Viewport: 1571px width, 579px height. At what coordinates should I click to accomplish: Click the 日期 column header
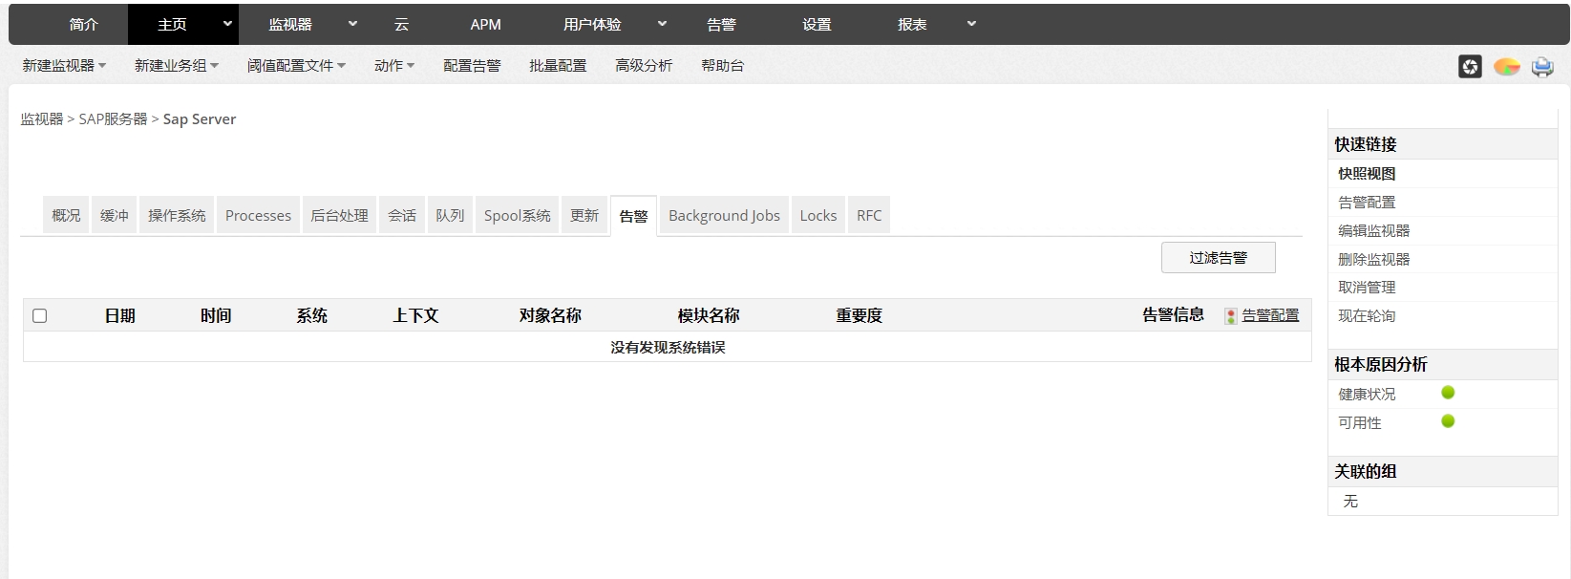tap(120, 316)
